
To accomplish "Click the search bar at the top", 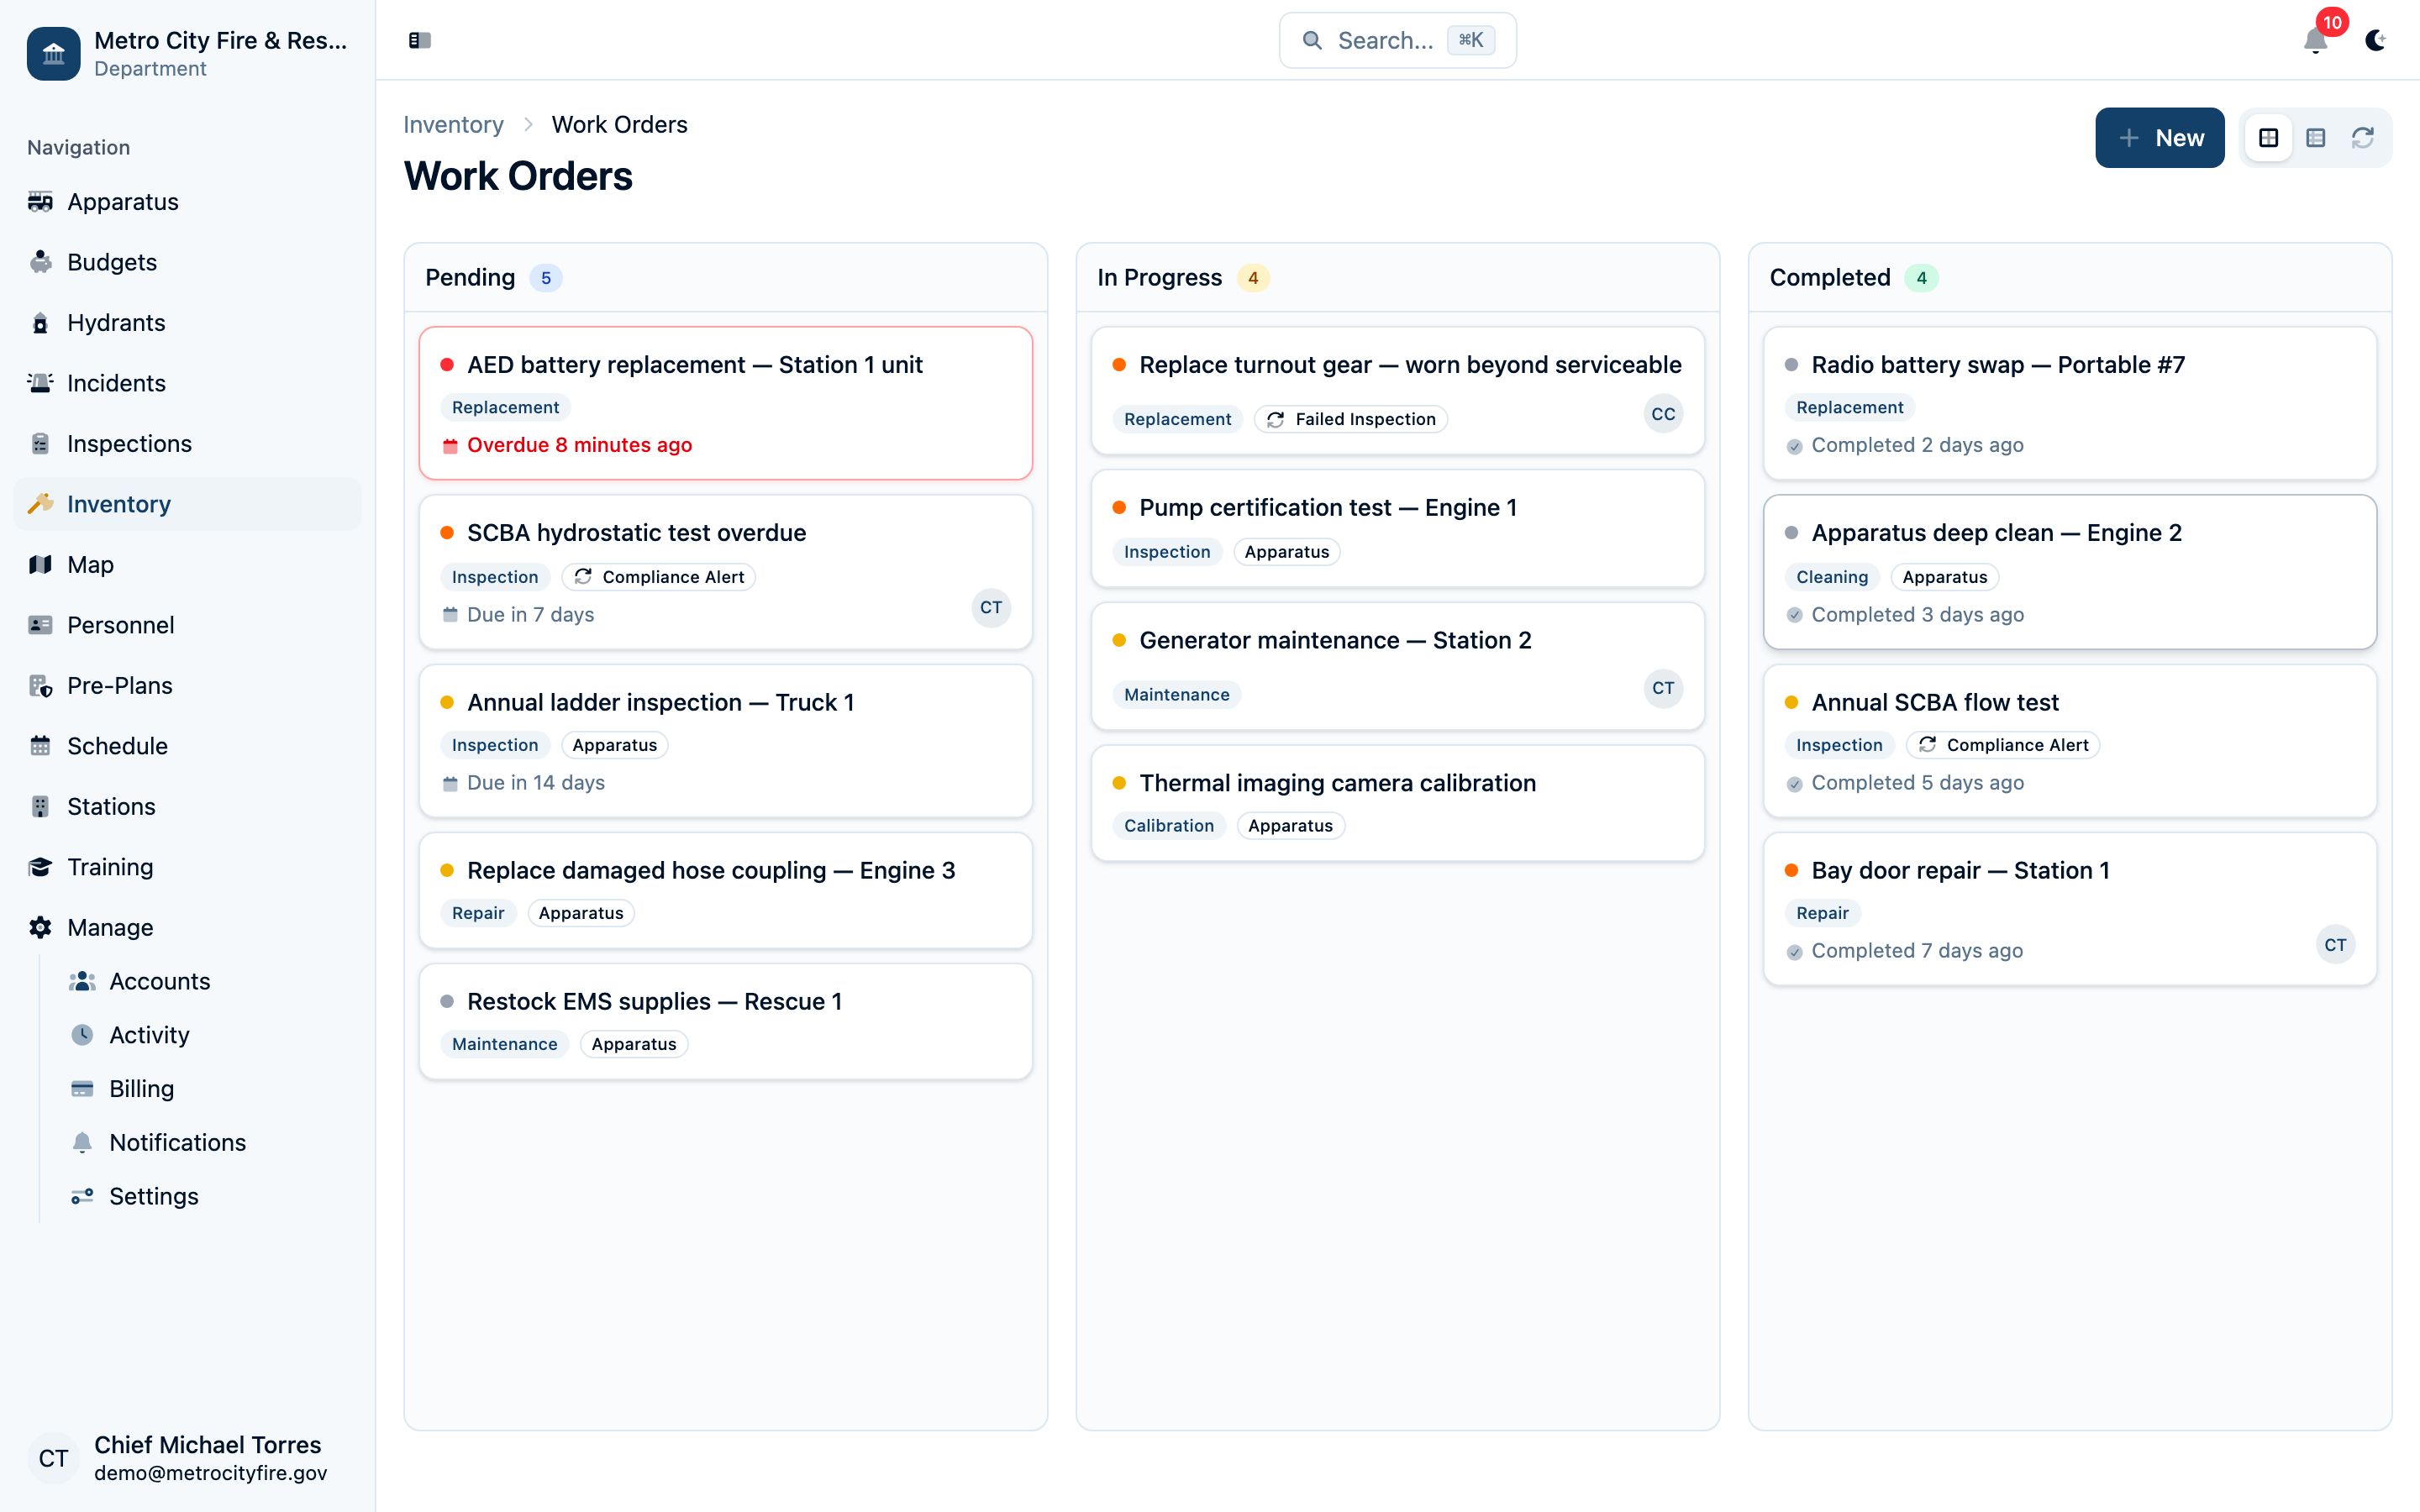I will tap(1396, 40).
